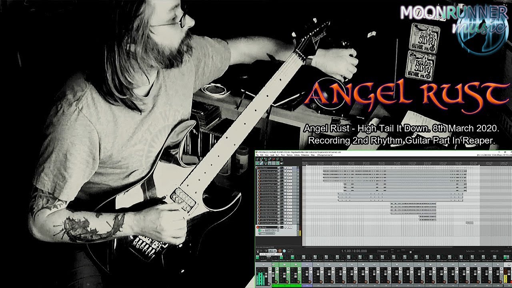This screenshot has width=512, height=288.
Task: Click the orange Record transport button
Action: [x=280, y=251]
